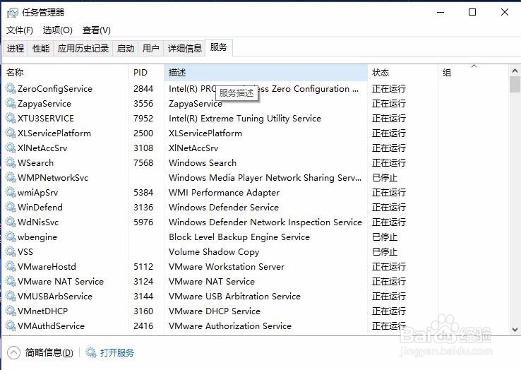Click the gear icon for WinDefend

(x=11, y=208)
